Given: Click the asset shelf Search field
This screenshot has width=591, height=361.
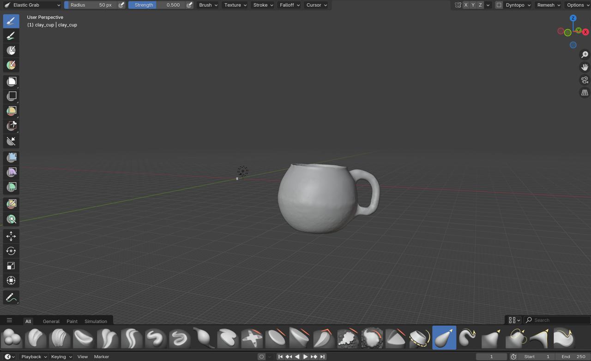Looking at the screenshot, I should [x=557, y=320].
